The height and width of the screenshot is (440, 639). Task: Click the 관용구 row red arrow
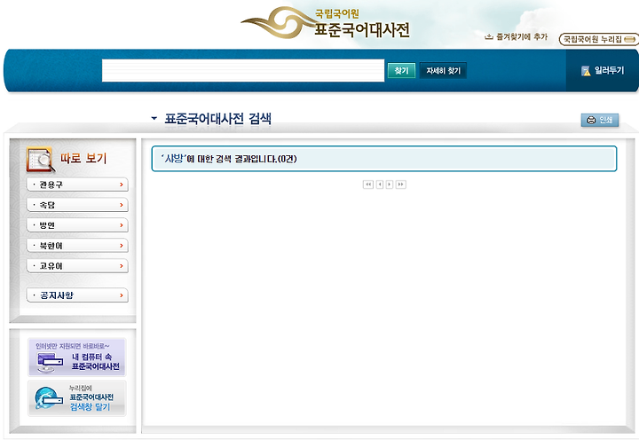point(122,185)
